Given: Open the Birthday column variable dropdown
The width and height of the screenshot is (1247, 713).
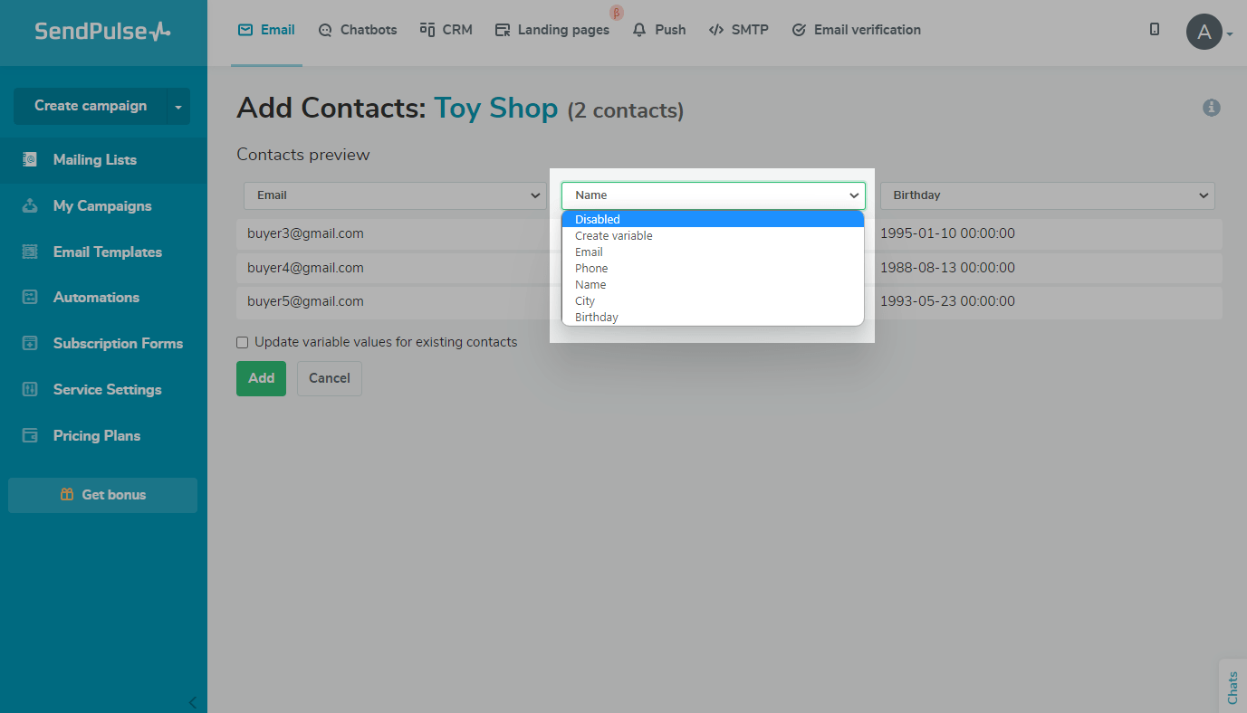Looking at the screenshot, I should click(x=1047, y=195).
